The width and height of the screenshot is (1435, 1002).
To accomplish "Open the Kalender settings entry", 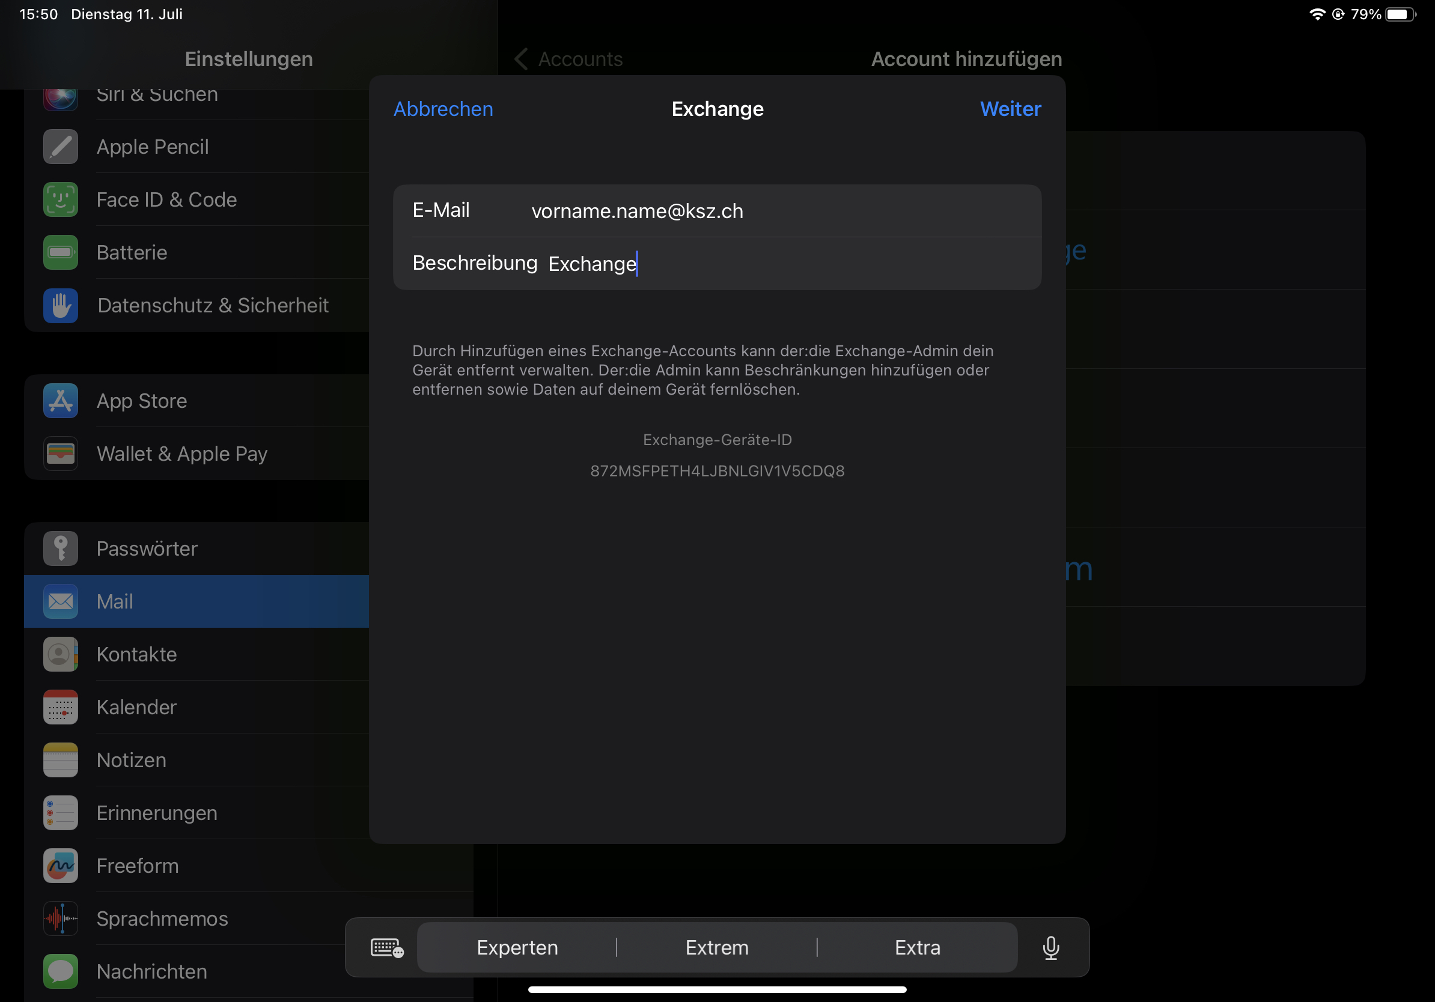I will tap(137, 707).
